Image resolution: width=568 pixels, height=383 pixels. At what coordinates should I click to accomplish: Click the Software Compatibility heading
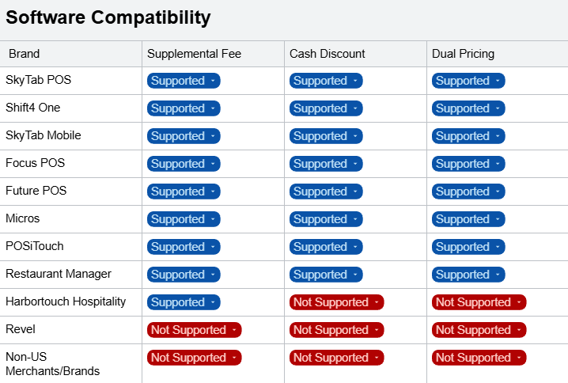[108, 17]
